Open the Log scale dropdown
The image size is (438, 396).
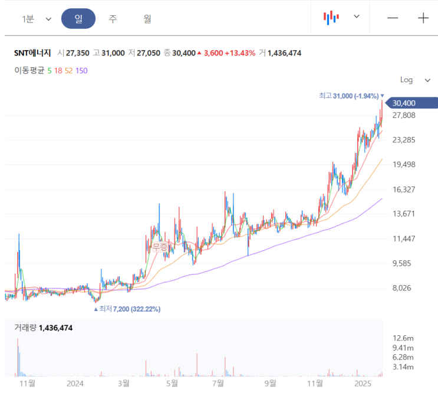point(415,80)
